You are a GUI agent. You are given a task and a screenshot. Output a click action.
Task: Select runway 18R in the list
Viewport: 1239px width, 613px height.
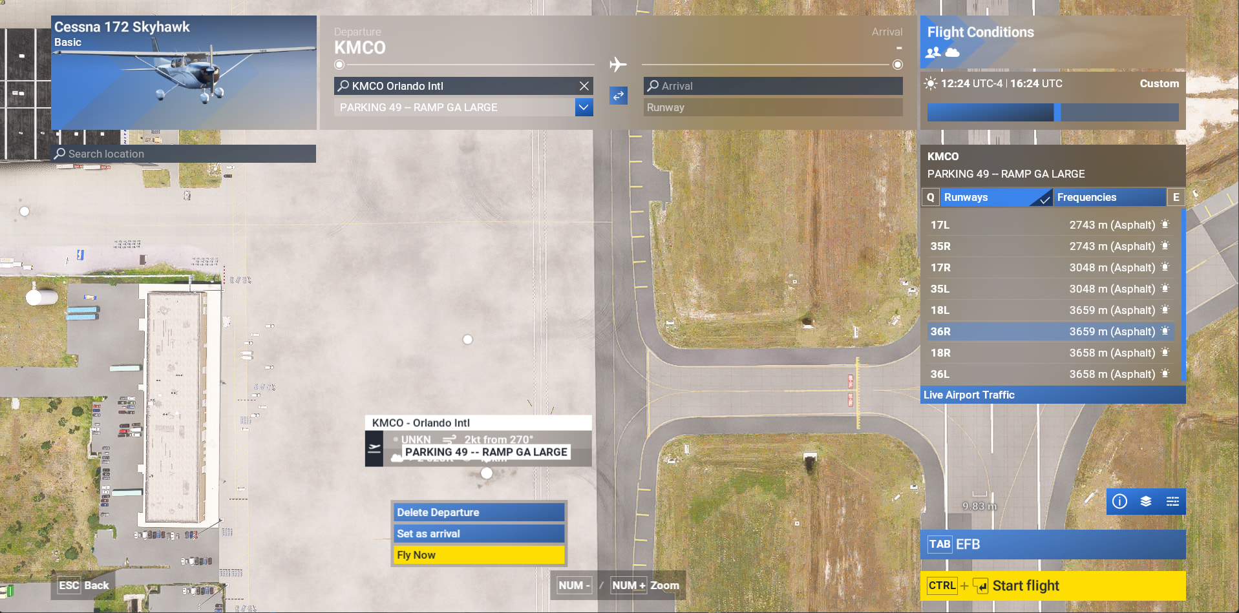1050,353
